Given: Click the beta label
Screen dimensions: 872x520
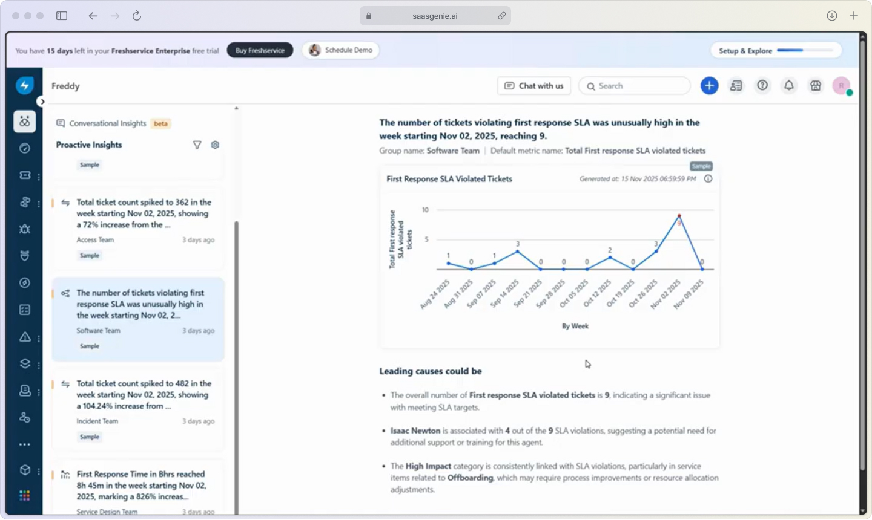Looking at the screenshot, I should point(160,123).
